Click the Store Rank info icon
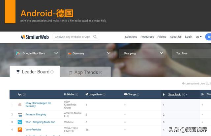The height and width of the screenshot is (136, 211). [x=184, y=94]
